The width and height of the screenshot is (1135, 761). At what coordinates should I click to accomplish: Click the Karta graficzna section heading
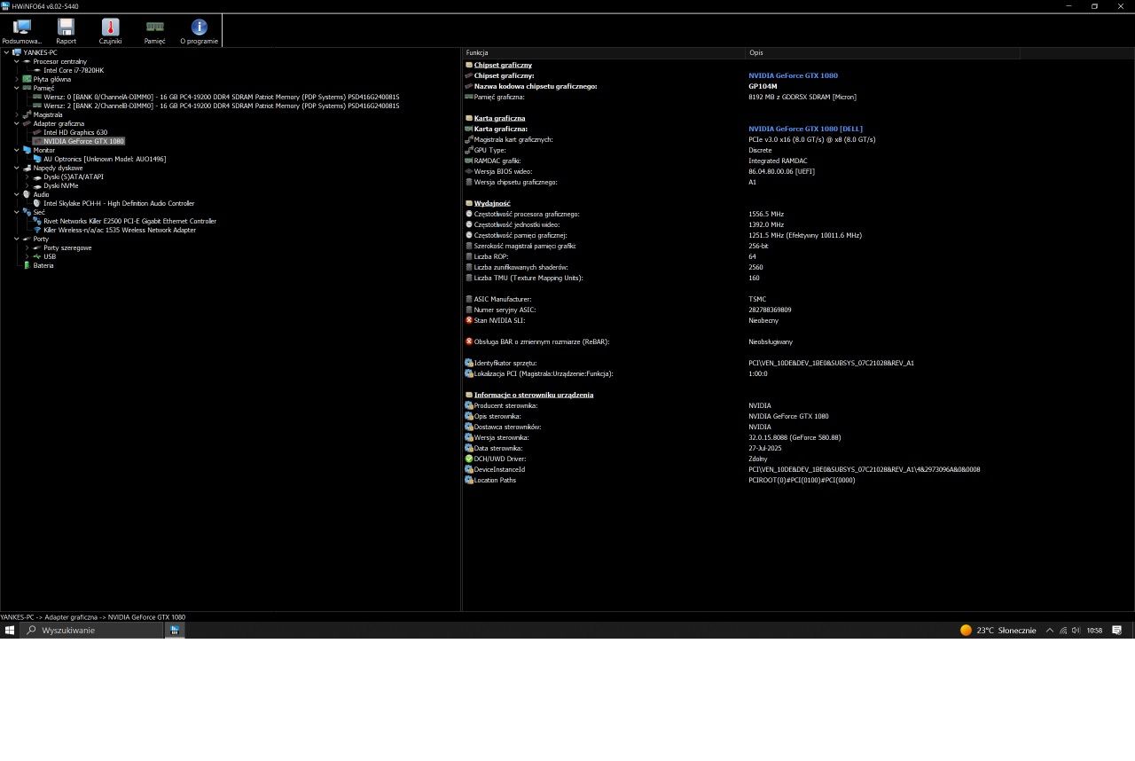(499, 118)
